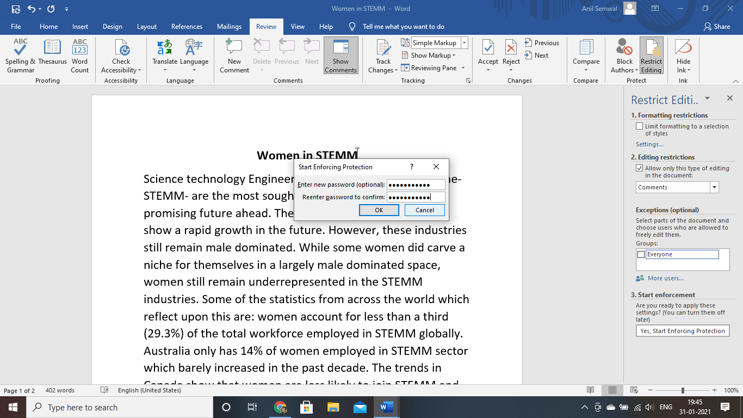Viewport: 743px width, 418px height.
Task: Expand the Comments editing type dropdown
Action: [x=714, y=187]
